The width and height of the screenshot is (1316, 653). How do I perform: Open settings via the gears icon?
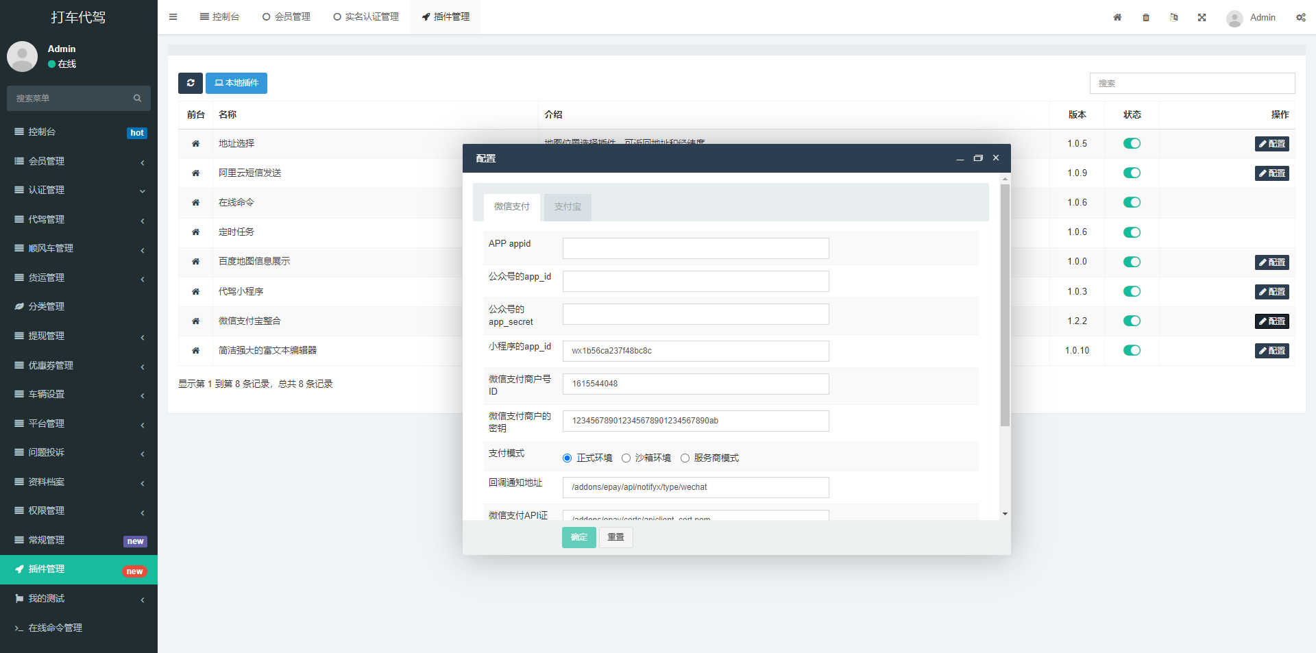[x=1300, y=17]
